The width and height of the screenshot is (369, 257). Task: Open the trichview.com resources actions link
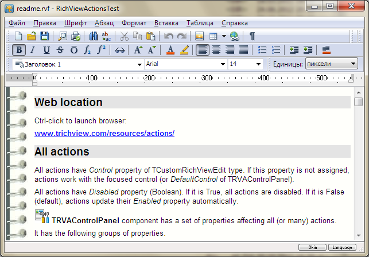coord(104,134)
